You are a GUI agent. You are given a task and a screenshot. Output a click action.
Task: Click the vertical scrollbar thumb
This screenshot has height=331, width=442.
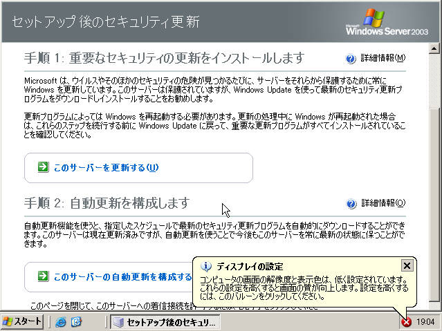[434, 205]
